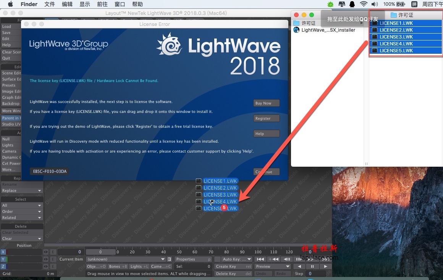This screenshot has width=443, height=280.
Task: Open the envelope E button for X
Action: click(x=53, y=252)
